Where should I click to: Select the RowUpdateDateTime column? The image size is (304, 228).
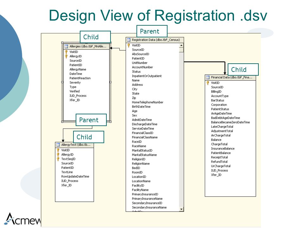[x=75, y=177]
